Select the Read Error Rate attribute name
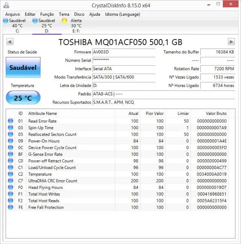The image size is (241, 244). [43, 121]
